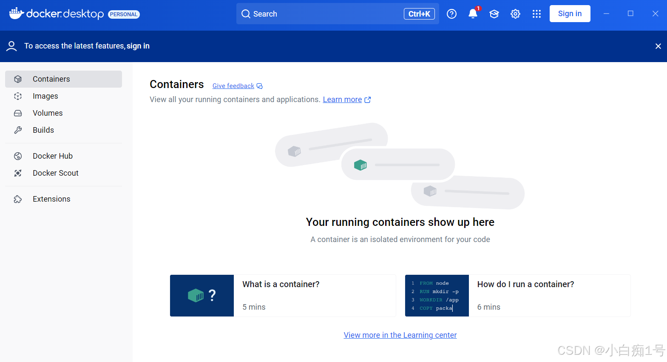Click the PERSONAL plan badge
Screen dimensions: 667x362
click(x=124, y=14)
